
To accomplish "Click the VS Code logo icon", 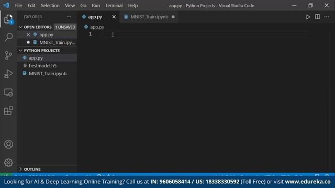I will [x=6, y=5].
